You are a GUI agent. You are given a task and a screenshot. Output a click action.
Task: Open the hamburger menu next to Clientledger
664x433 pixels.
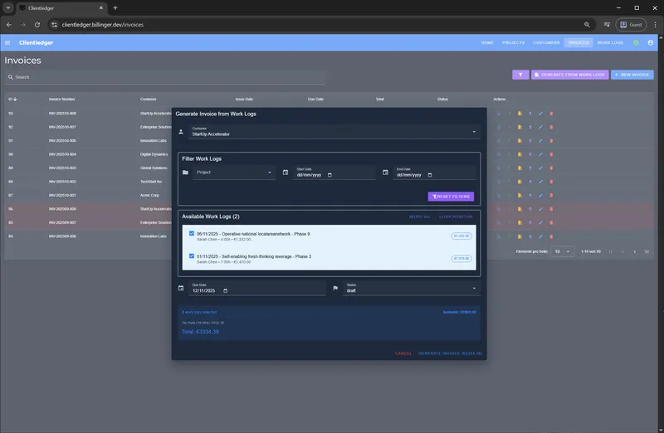7,43
